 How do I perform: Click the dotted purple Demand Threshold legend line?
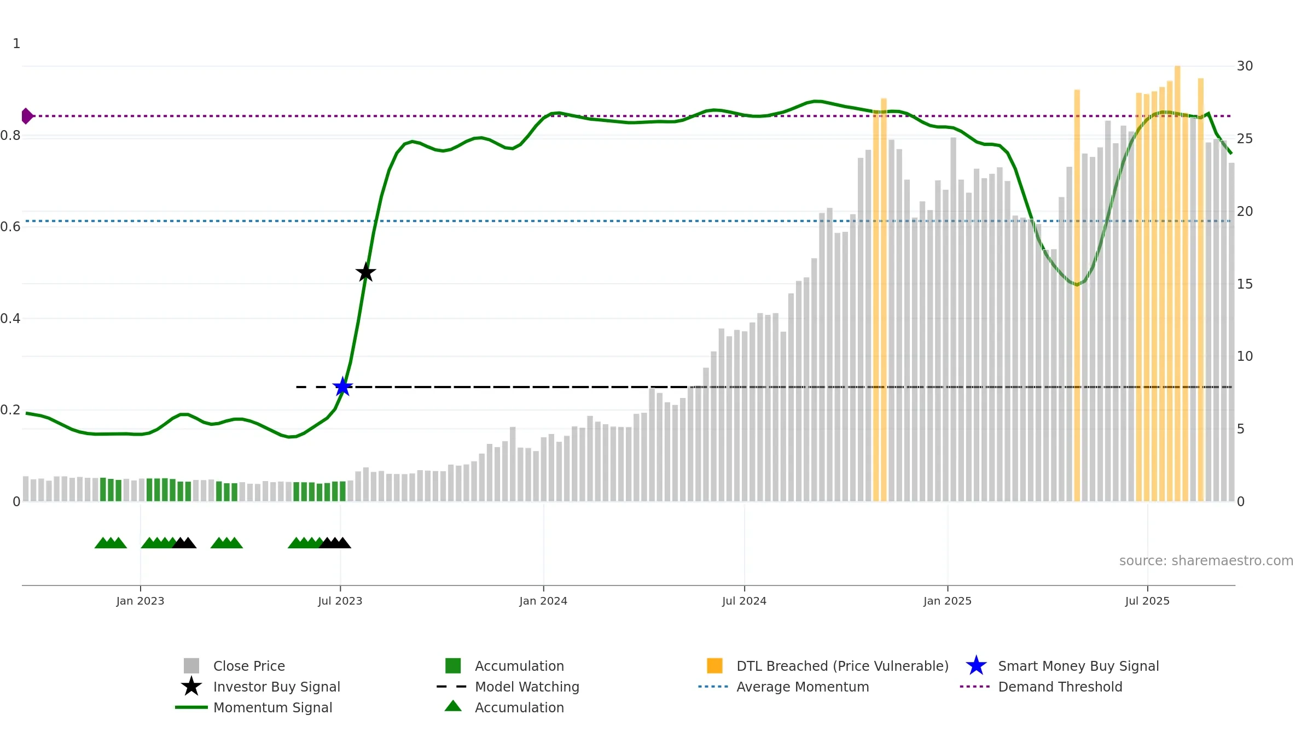975,687
